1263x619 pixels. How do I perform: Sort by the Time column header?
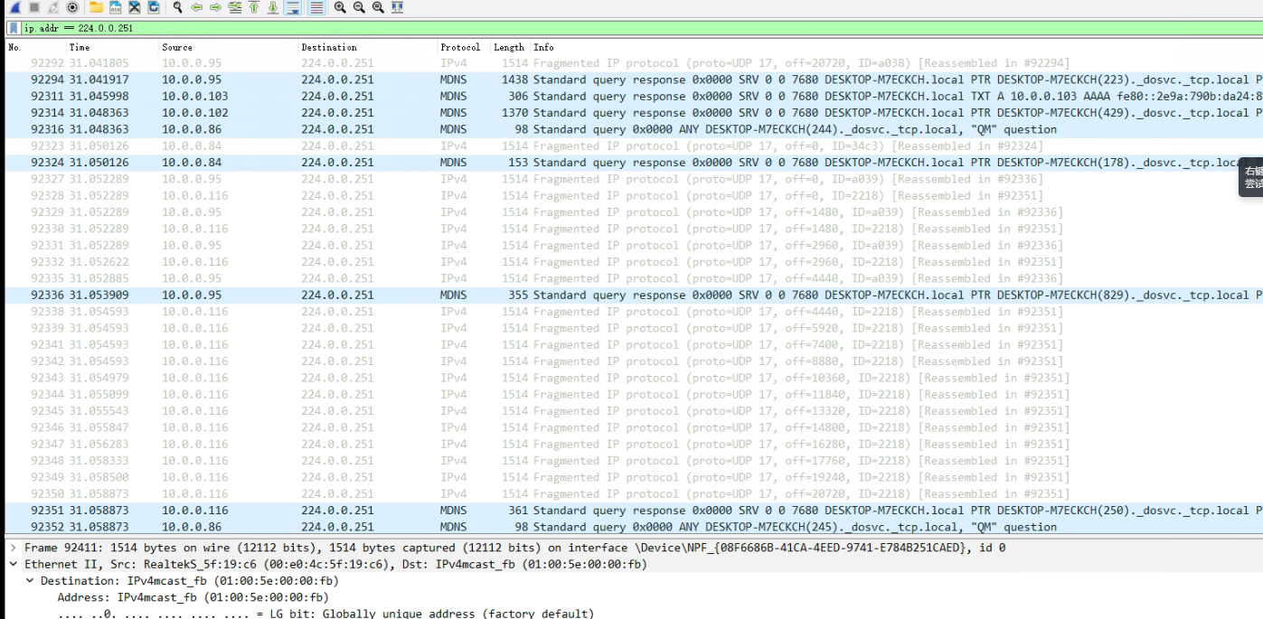click(80, 47)
